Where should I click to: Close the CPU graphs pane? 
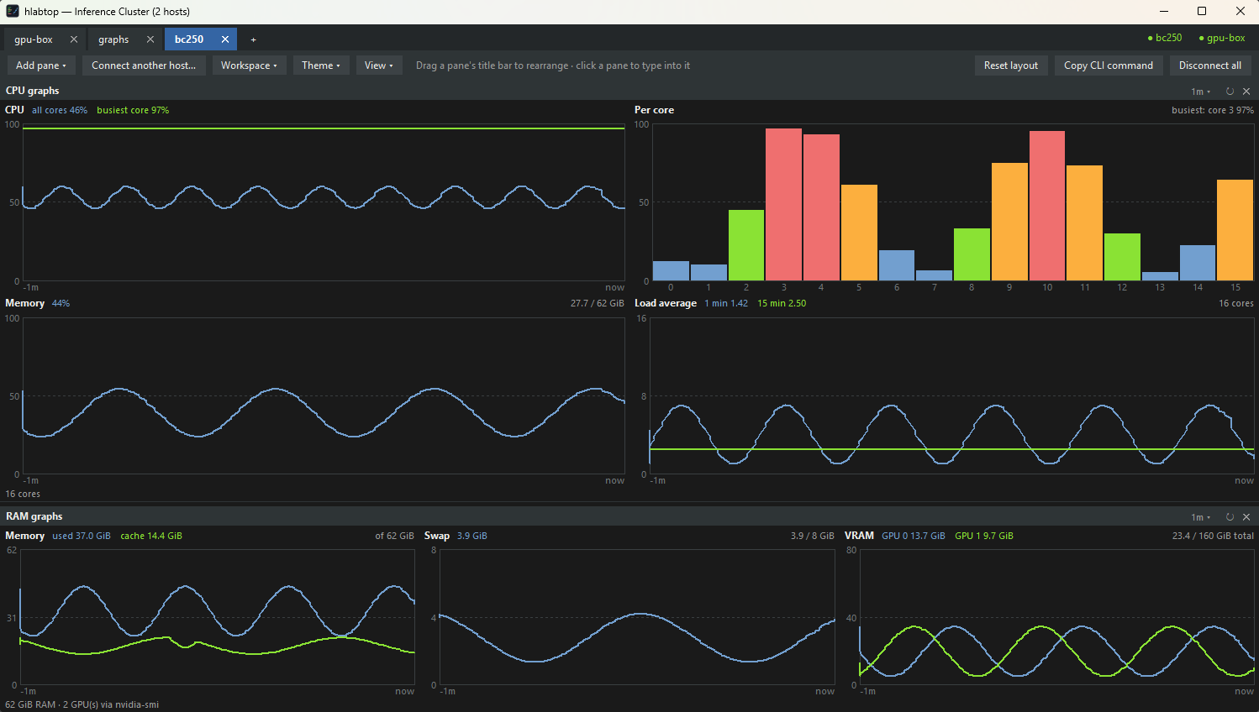point(1246,92)
